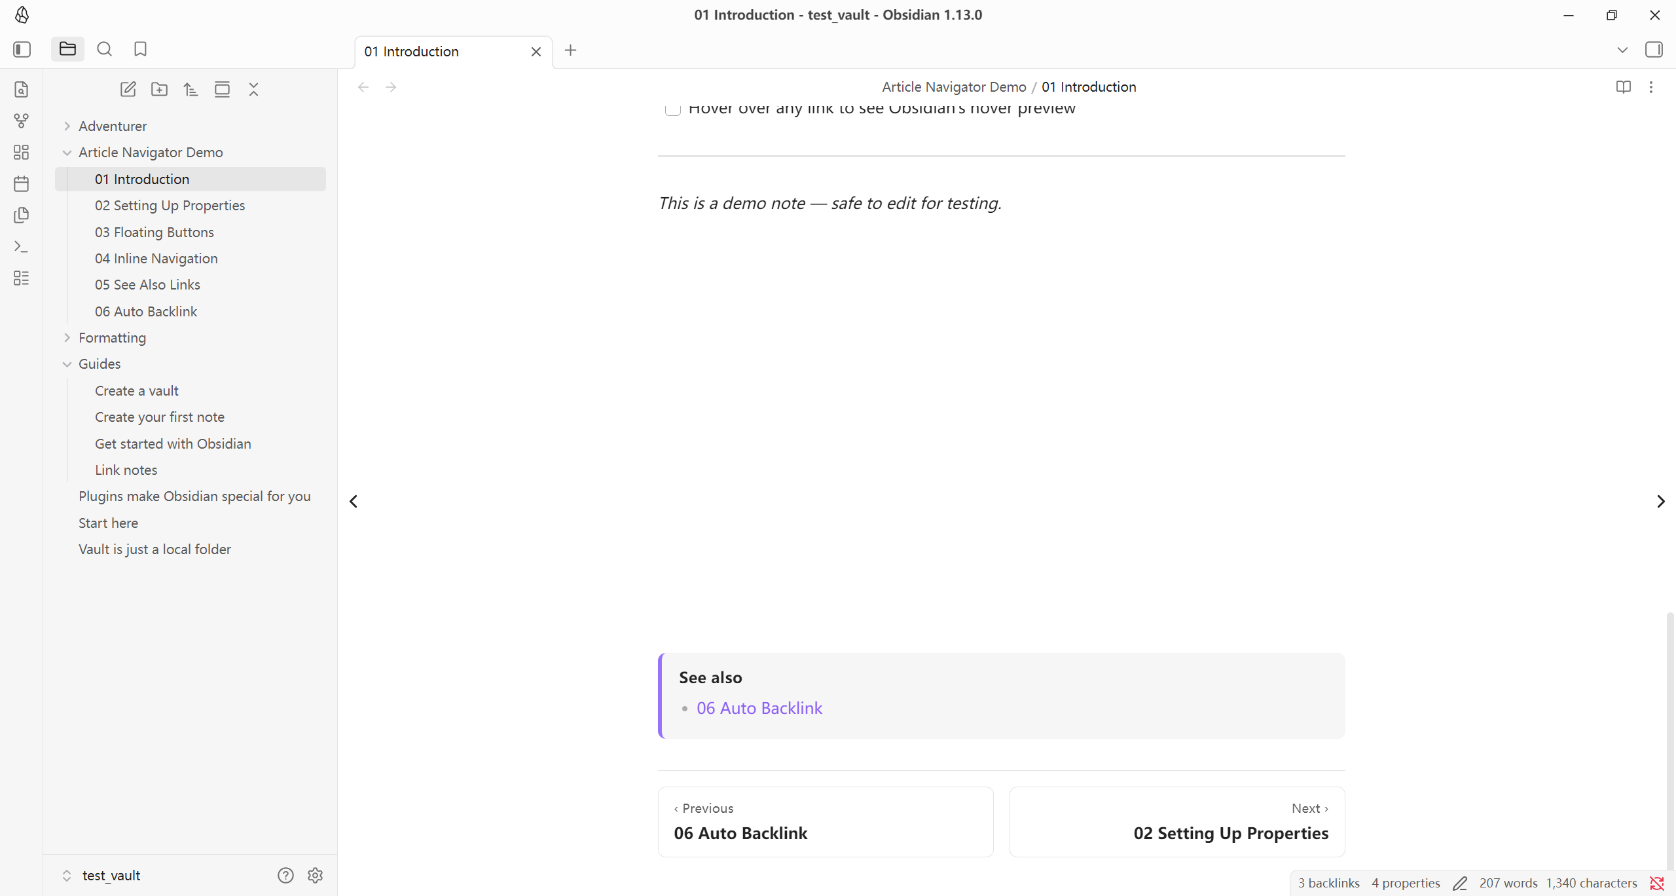Open graph view from ribbon
1676x896 pixels.
pyautogui.click(x=22, y=121)
